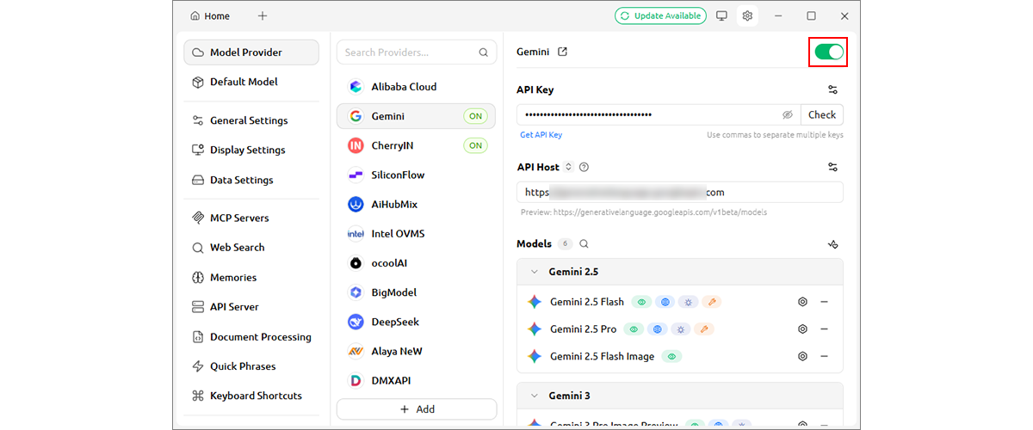
Task: Open Gemini official website link icon
Action: (563, 52)
